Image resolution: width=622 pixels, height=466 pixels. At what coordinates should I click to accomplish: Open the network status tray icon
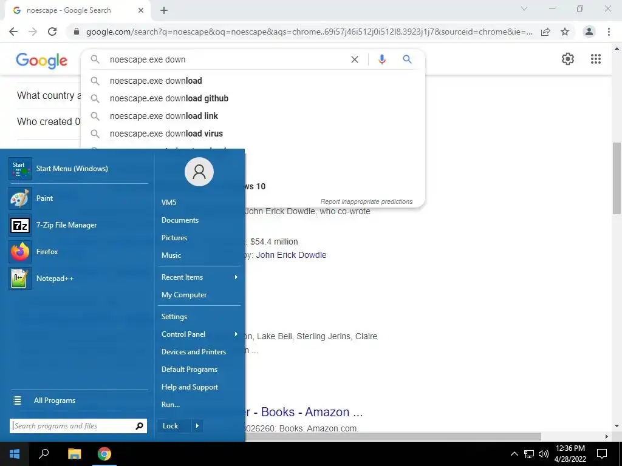pos(529,454)
